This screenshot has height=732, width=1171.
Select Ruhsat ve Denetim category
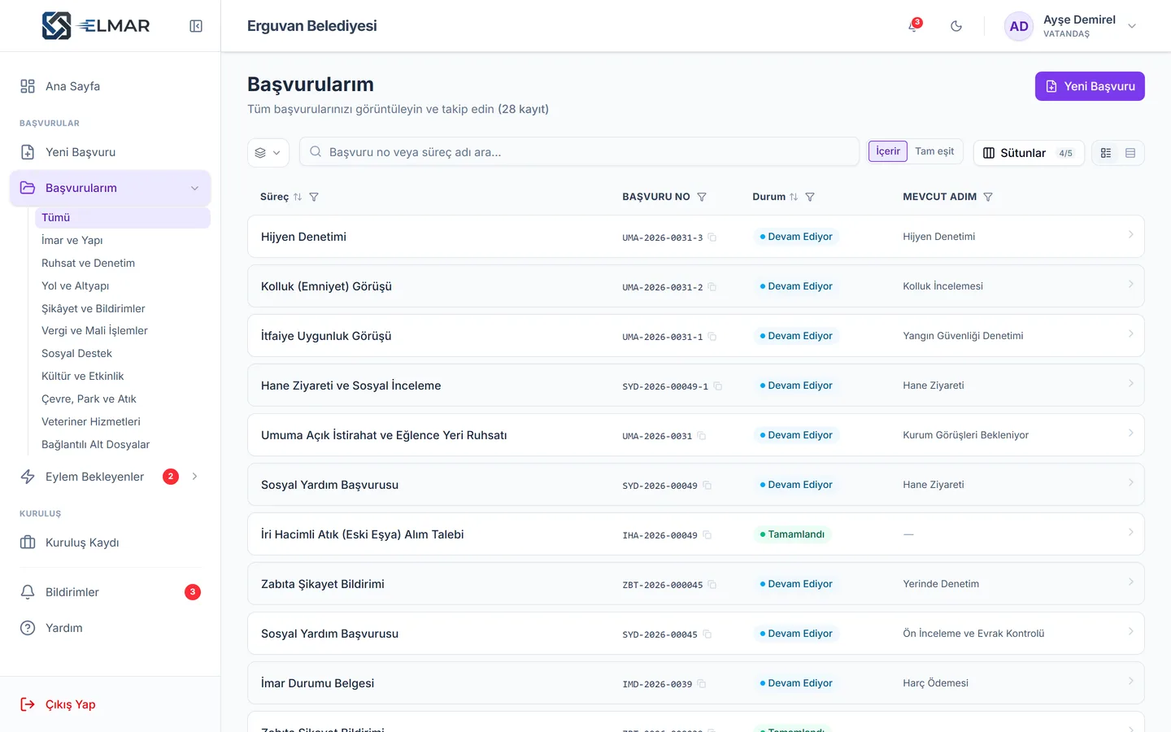[x=123, y=263]
